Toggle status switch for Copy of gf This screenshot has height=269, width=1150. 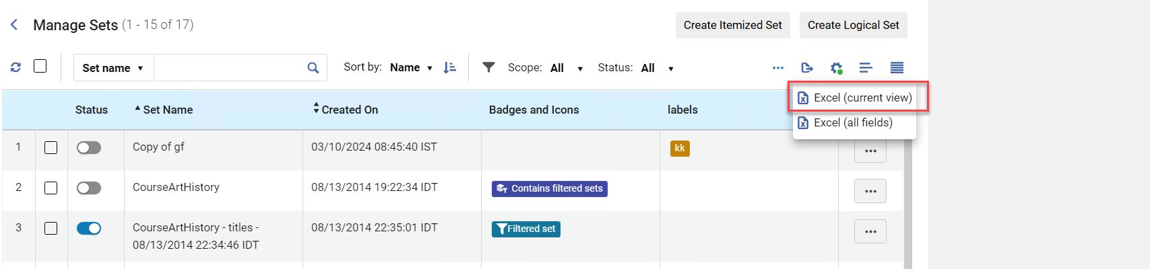click(89, 148)
